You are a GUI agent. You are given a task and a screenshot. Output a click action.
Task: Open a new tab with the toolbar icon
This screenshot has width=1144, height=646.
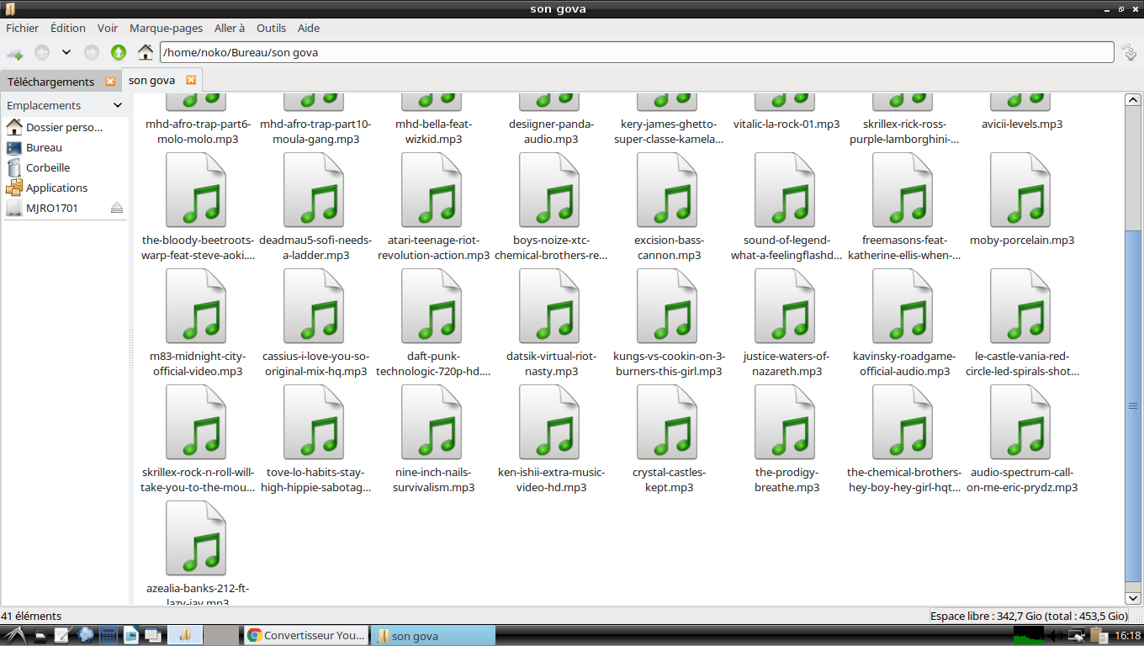(14, 52)
